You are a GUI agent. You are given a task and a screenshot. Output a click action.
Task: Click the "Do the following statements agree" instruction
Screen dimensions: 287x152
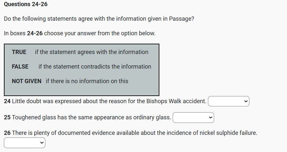click(x=99, y=19)
